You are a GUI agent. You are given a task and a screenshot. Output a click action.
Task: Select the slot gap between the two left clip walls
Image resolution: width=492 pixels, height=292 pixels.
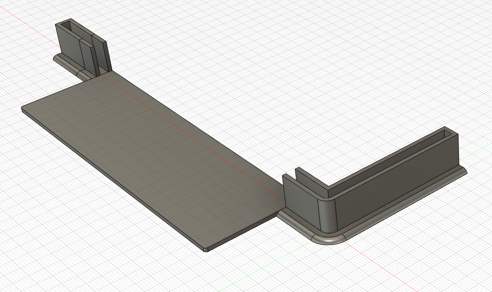pyautogui.click(x=93, y=57)
